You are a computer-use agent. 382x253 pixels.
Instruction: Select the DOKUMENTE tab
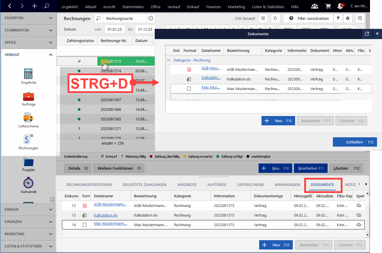pyautogui.click(x=322, y=185)
